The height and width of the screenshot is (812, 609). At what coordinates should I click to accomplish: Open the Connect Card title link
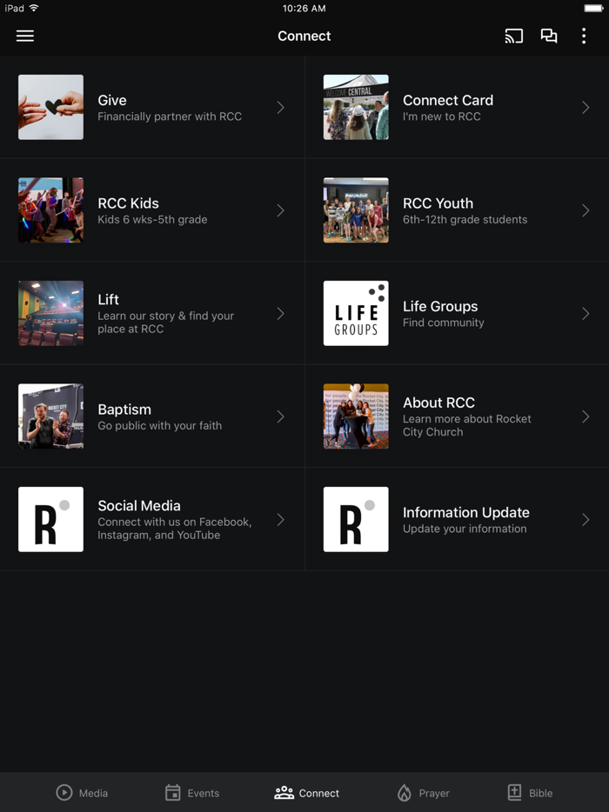448,100
